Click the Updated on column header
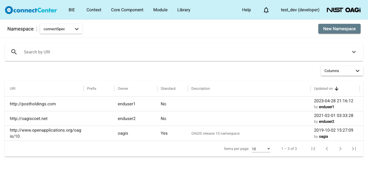The height and width of the screenshot is (171, 368). [323, 89]
